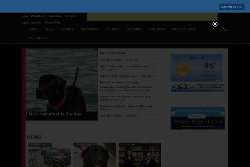Select the Sports menu item
250x167 pixels.
tap(68, 29)
